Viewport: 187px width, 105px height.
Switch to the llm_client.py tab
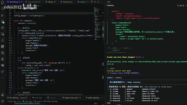(17, 98)
